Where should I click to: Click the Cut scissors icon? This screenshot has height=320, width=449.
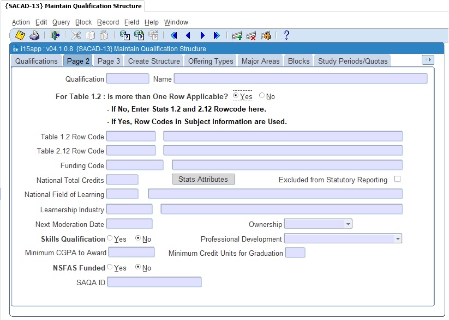76,36
